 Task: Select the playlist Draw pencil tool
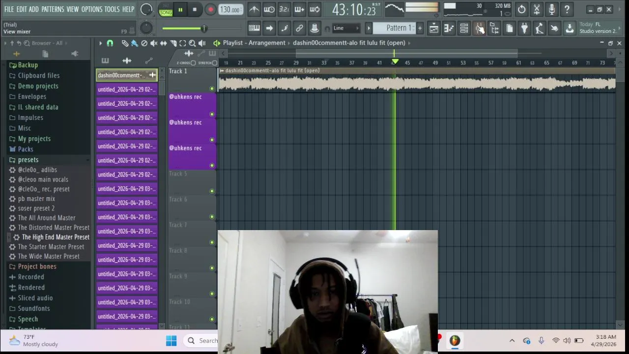(x=125, y=43)
